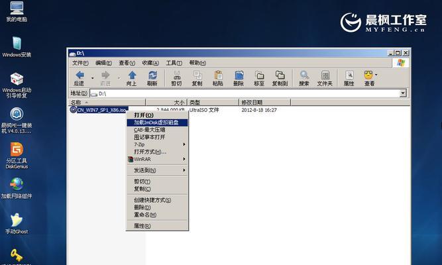The height and width of the screenshot is (265, 442).
Task: Choose 打开(O) in context menu
Action: point(157,115)
